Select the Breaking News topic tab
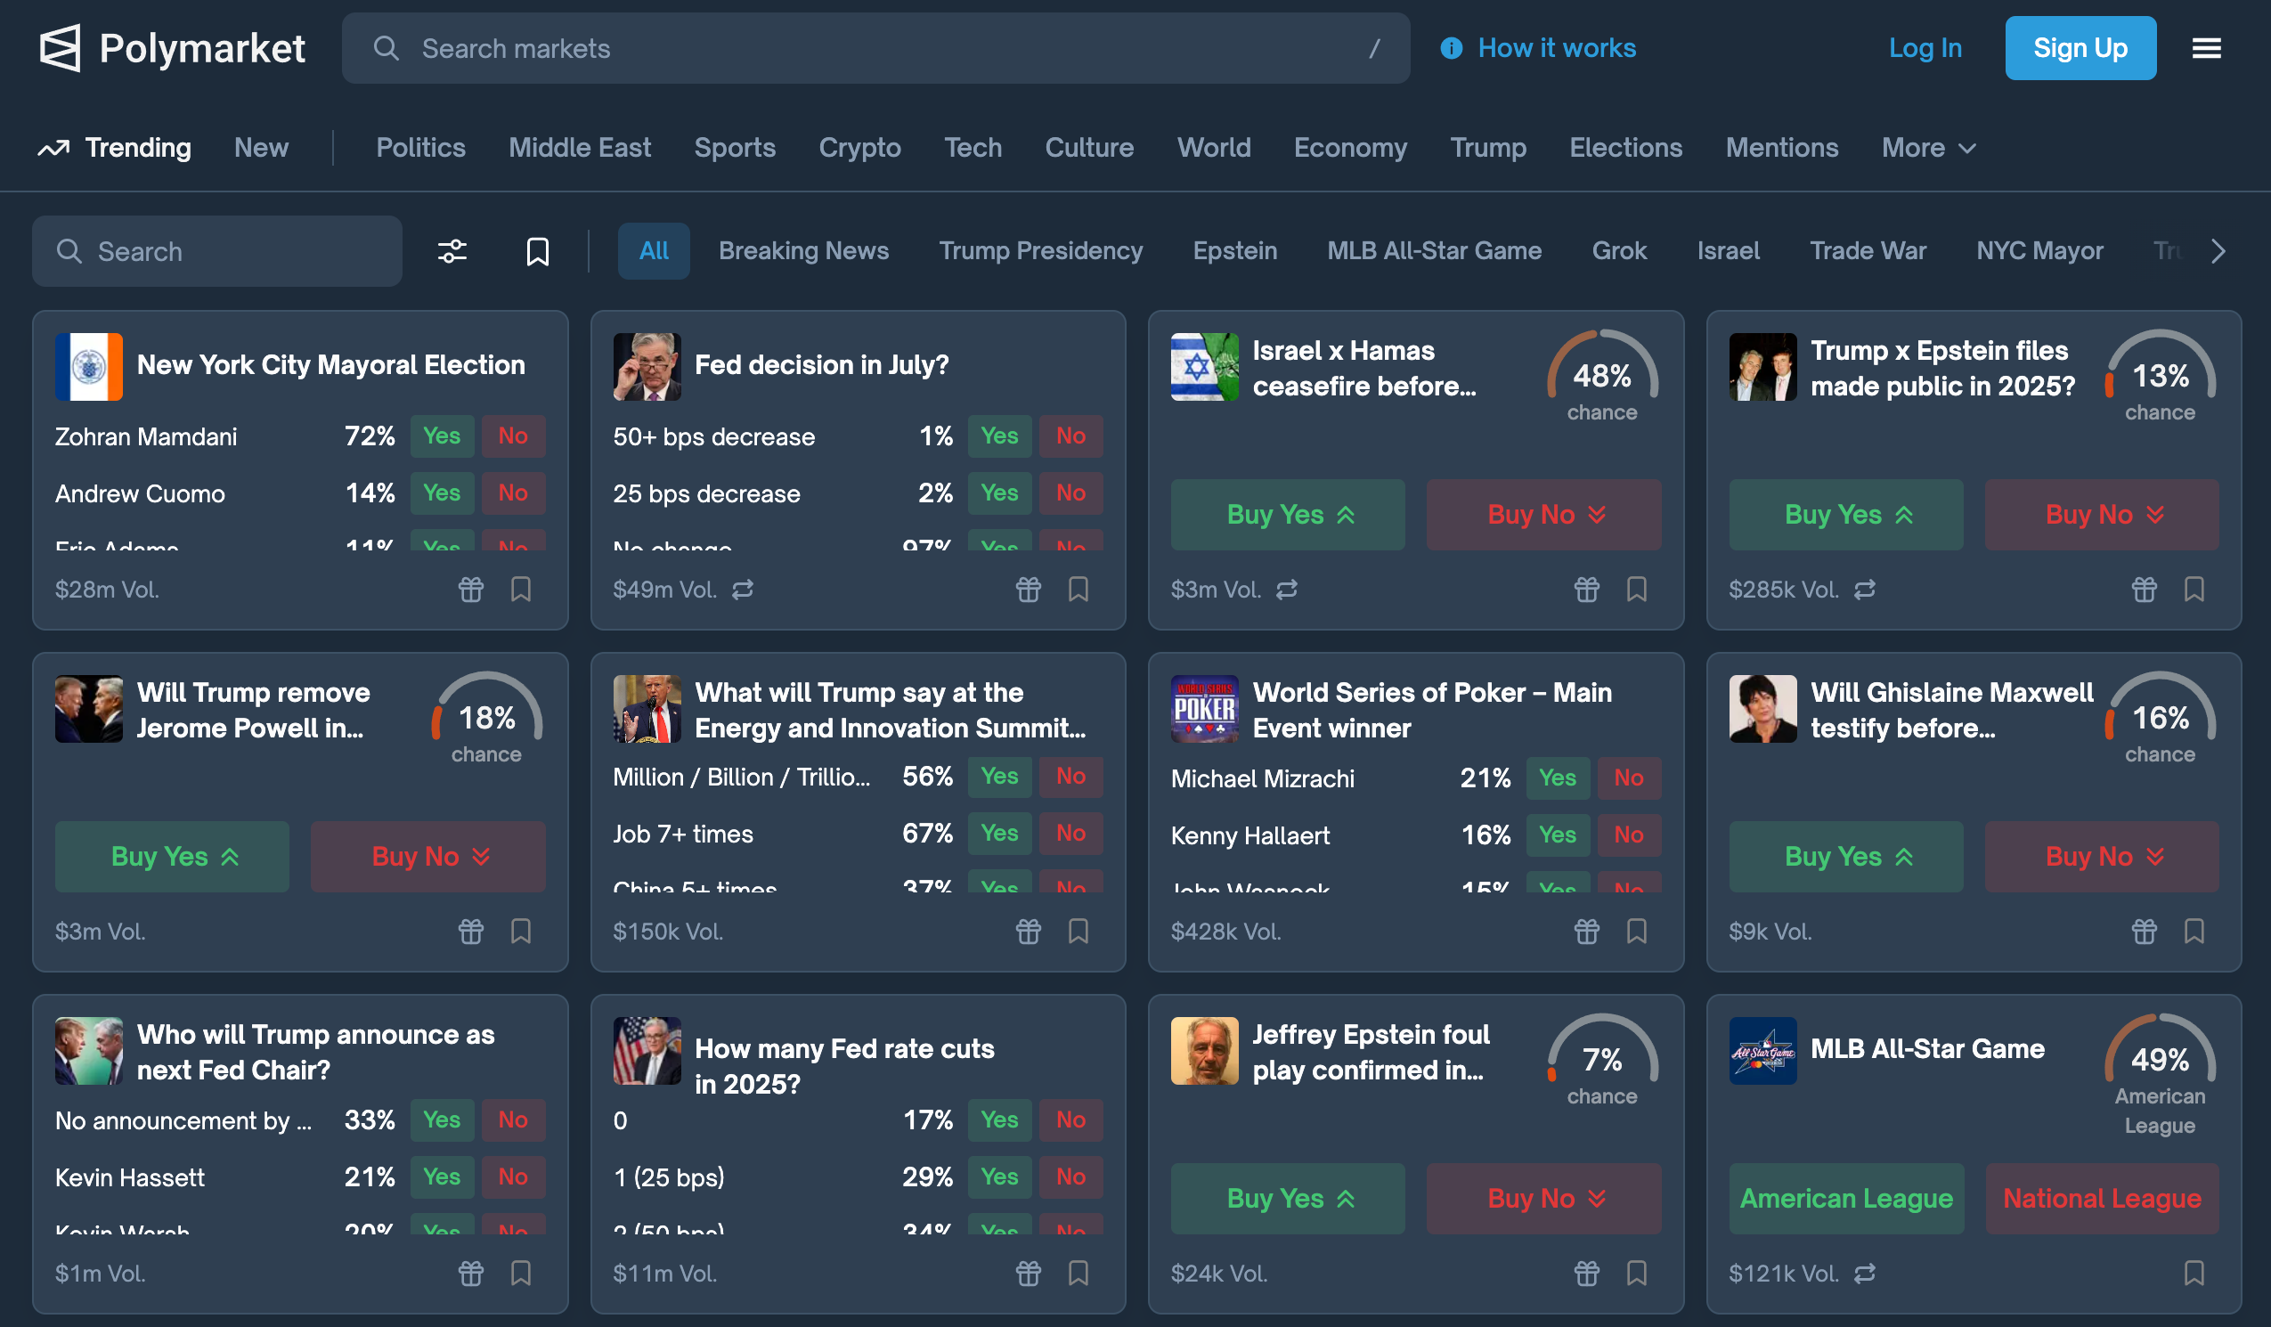The image size is (2271, 1327). click(803, 250)
